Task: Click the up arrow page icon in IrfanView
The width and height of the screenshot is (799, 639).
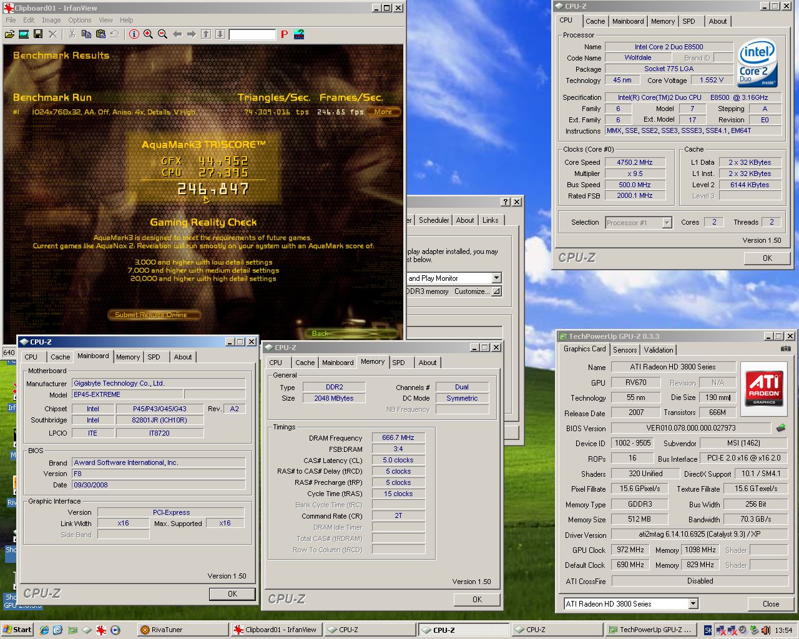Action: click(x=206, y=34)
